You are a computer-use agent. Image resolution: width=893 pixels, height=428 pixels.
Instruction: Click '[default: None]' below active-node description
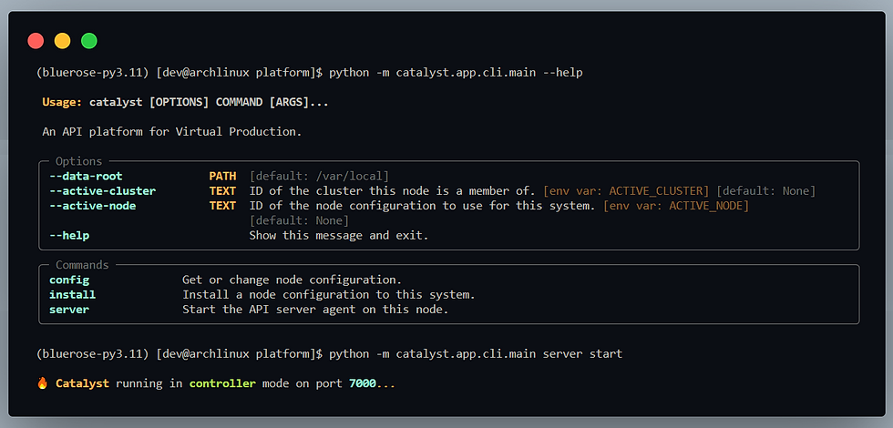[299, 220]
